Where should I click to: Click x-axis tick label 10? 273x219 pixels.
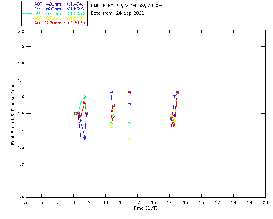[x=105, y=203]
